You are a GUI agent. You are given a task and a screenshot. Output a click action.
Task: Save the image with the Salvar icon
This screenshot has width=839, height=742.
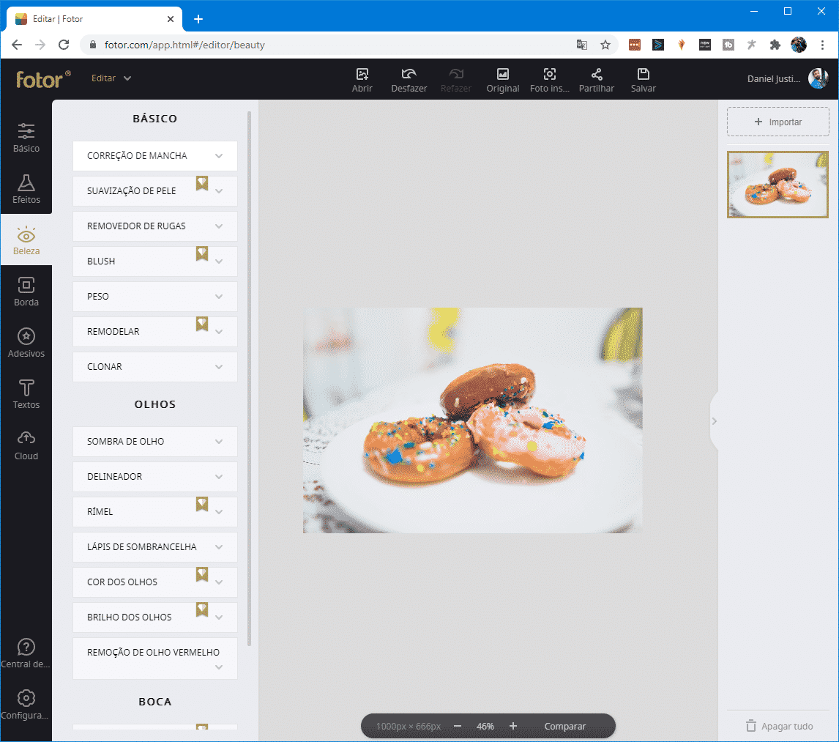pos(643,75)
